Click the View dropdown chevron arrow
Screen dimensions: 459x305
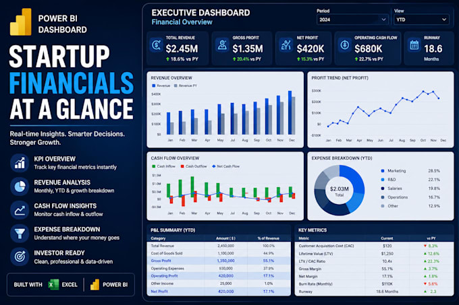pos(444,20)
